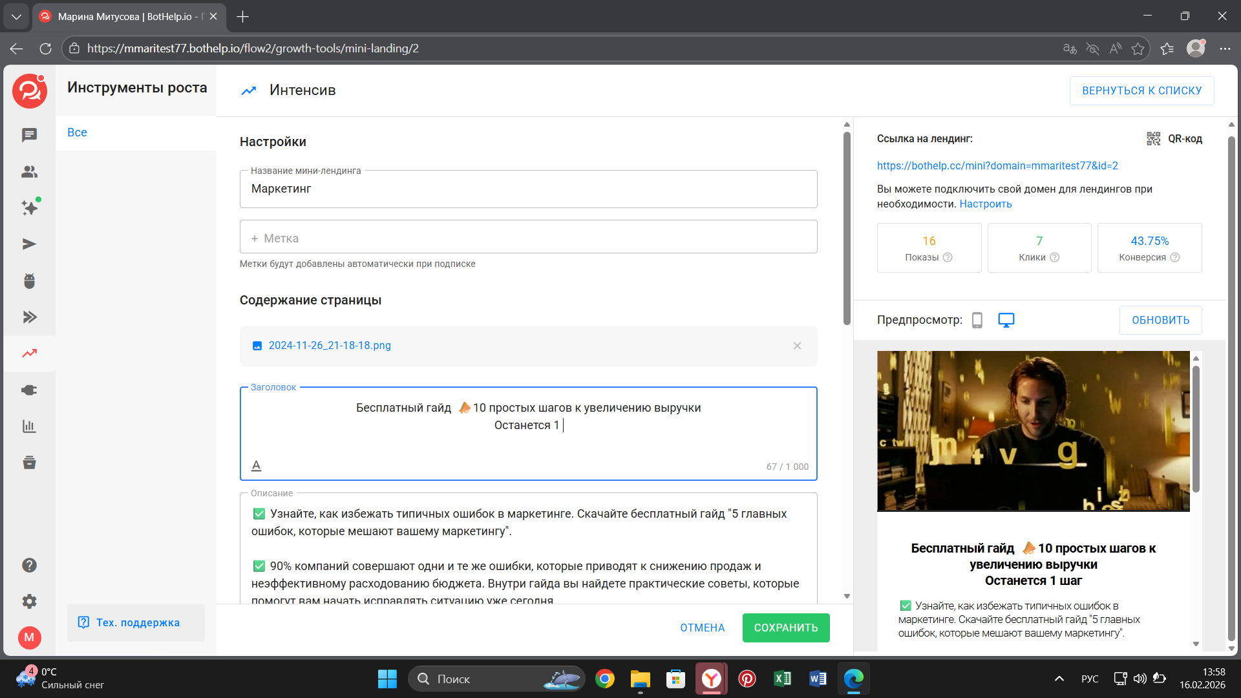The width and height of the screenshot is (1241, 698).
Task: Switch preview to desktop monitor view
Action: (x=1006, y=319)
